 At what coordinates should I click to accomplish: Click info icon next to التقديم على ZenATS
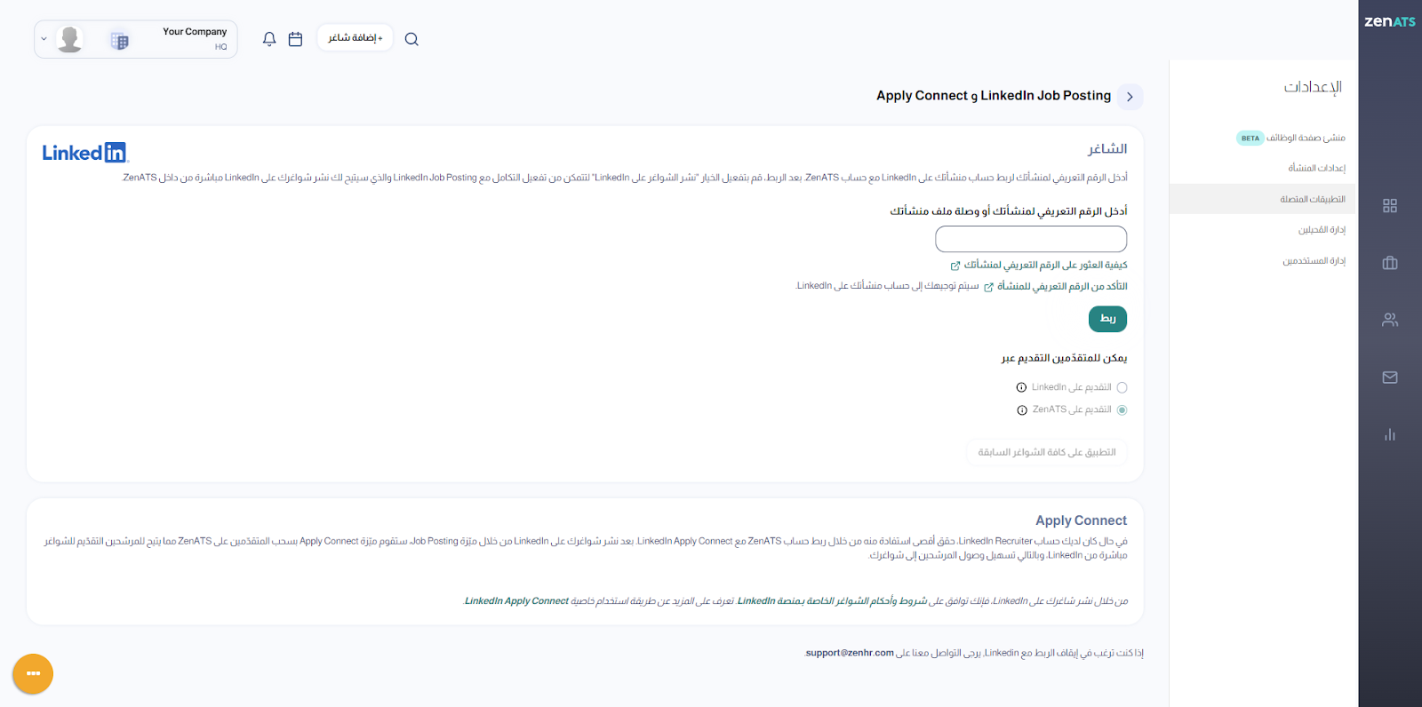(x=1022, y=410)
